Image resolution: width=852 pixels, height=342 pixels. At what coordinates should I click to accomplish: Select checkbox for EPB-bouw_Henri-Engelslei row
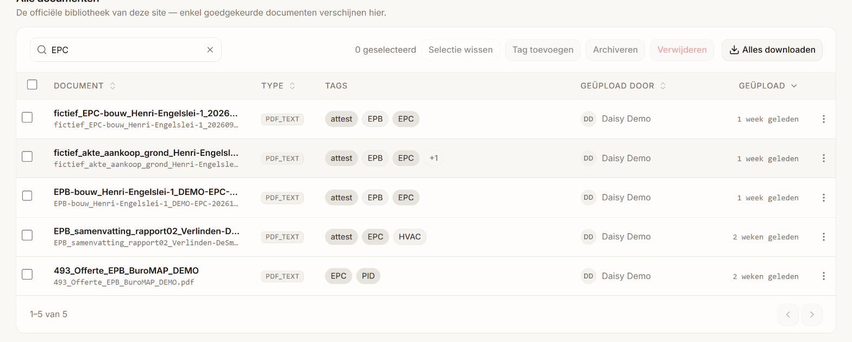coord(27,195)
